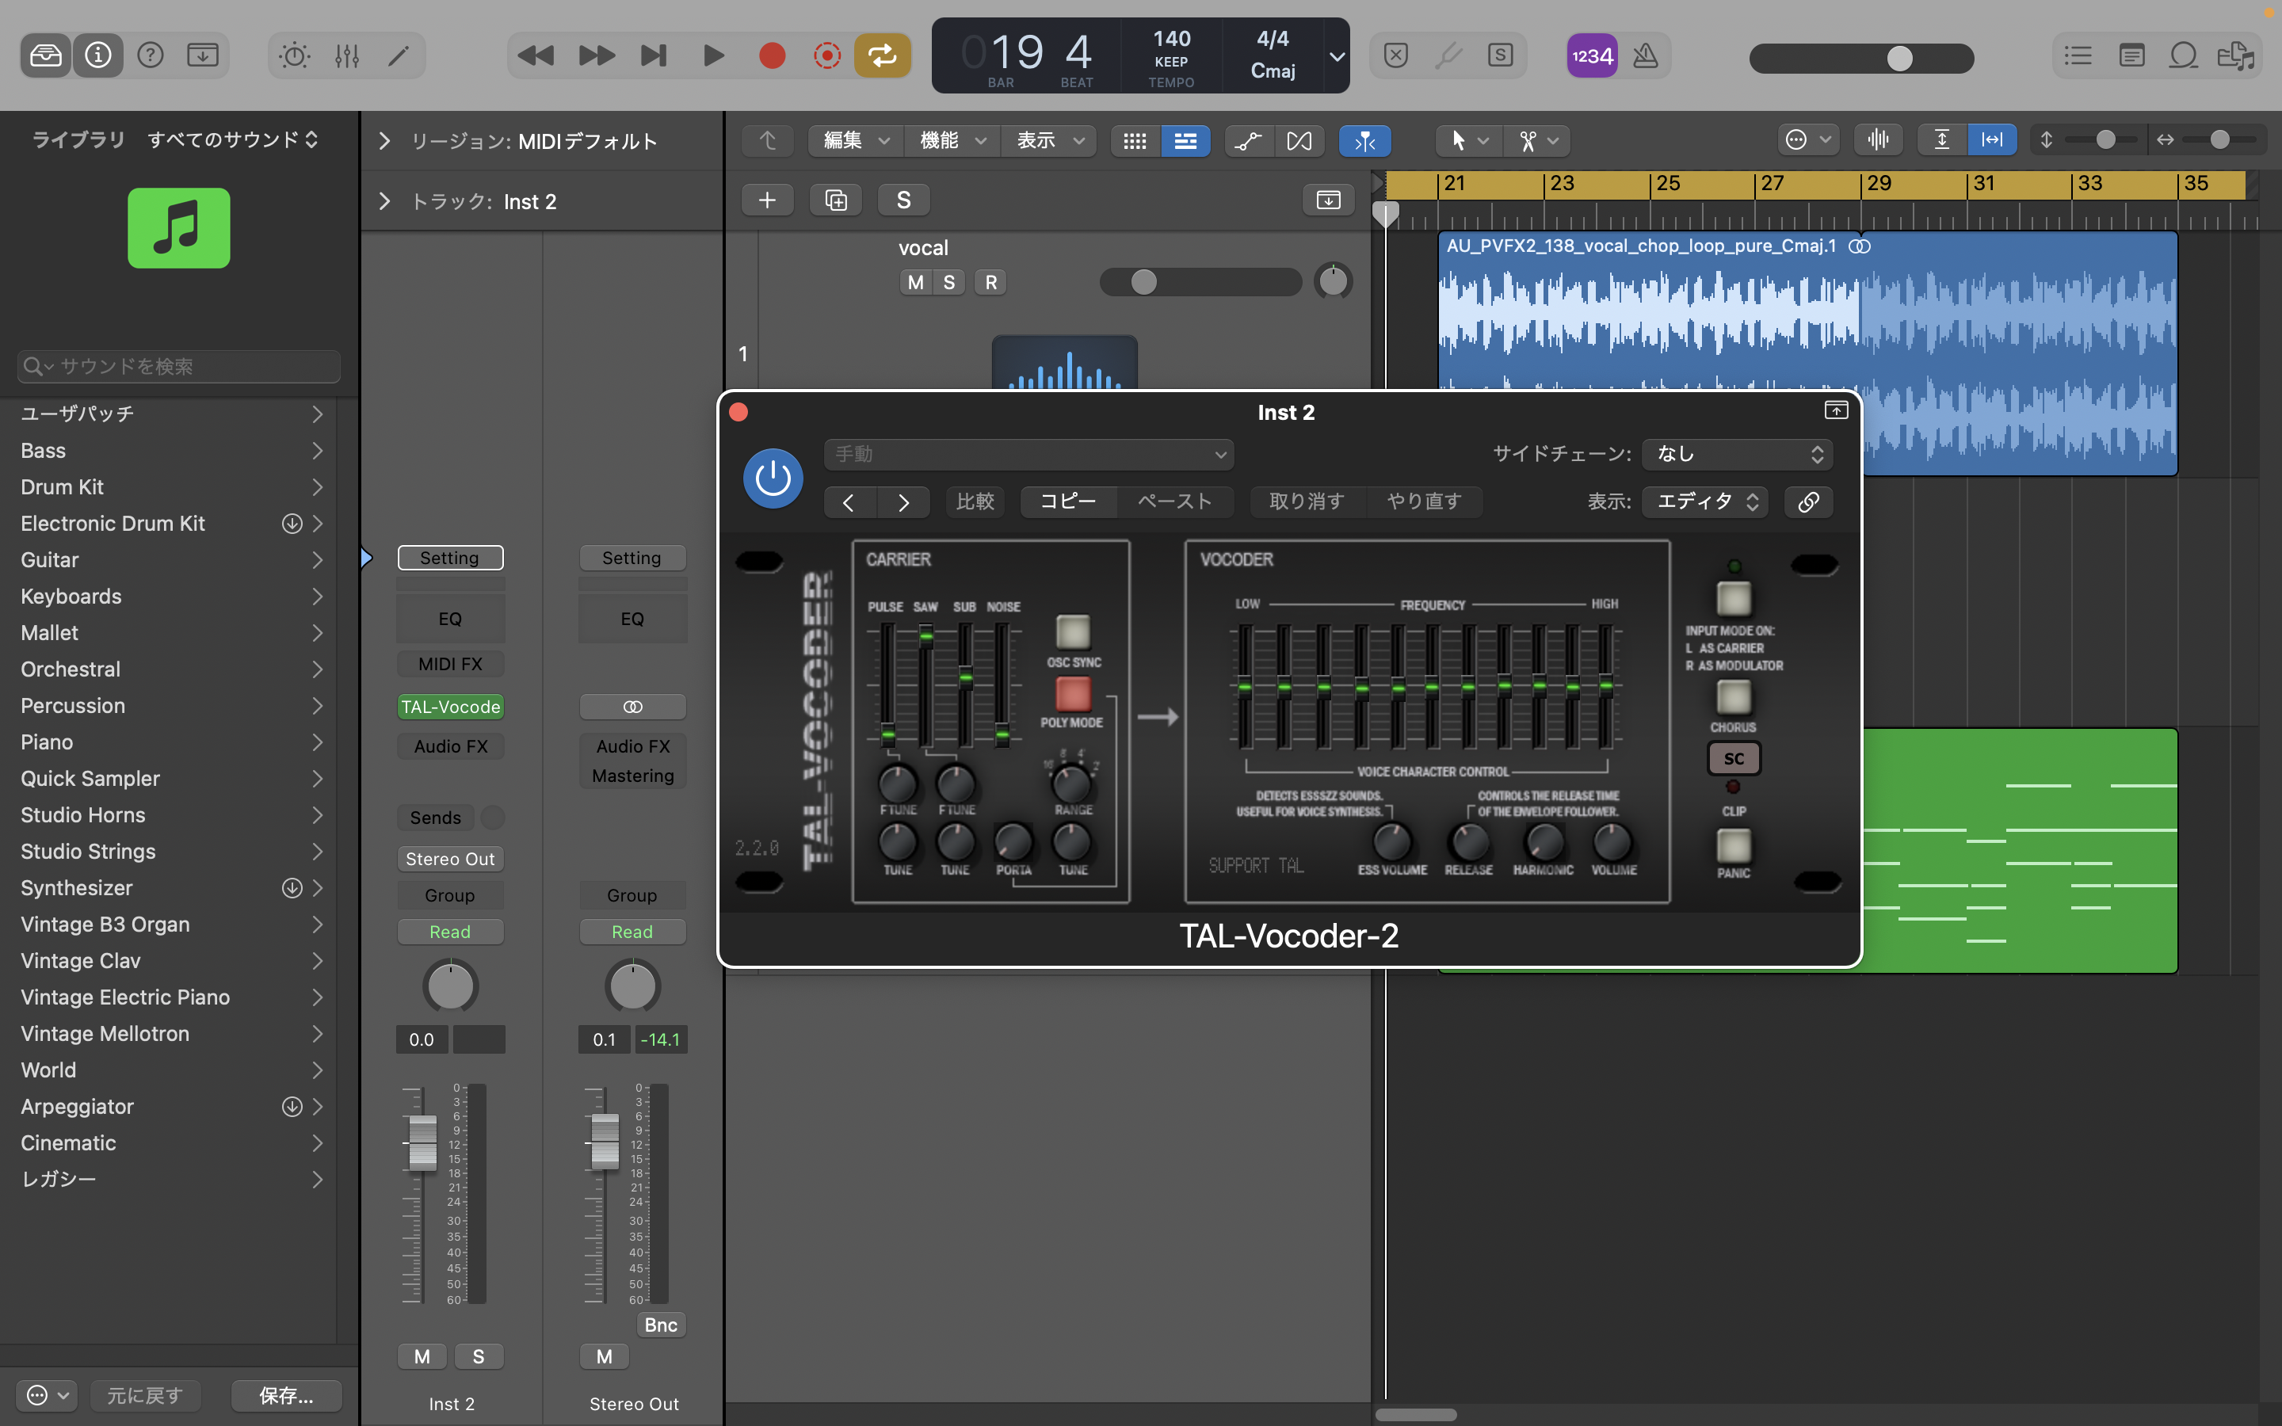
Task: Open the Loop Browser icon
Action: (x=2183, y=55)
